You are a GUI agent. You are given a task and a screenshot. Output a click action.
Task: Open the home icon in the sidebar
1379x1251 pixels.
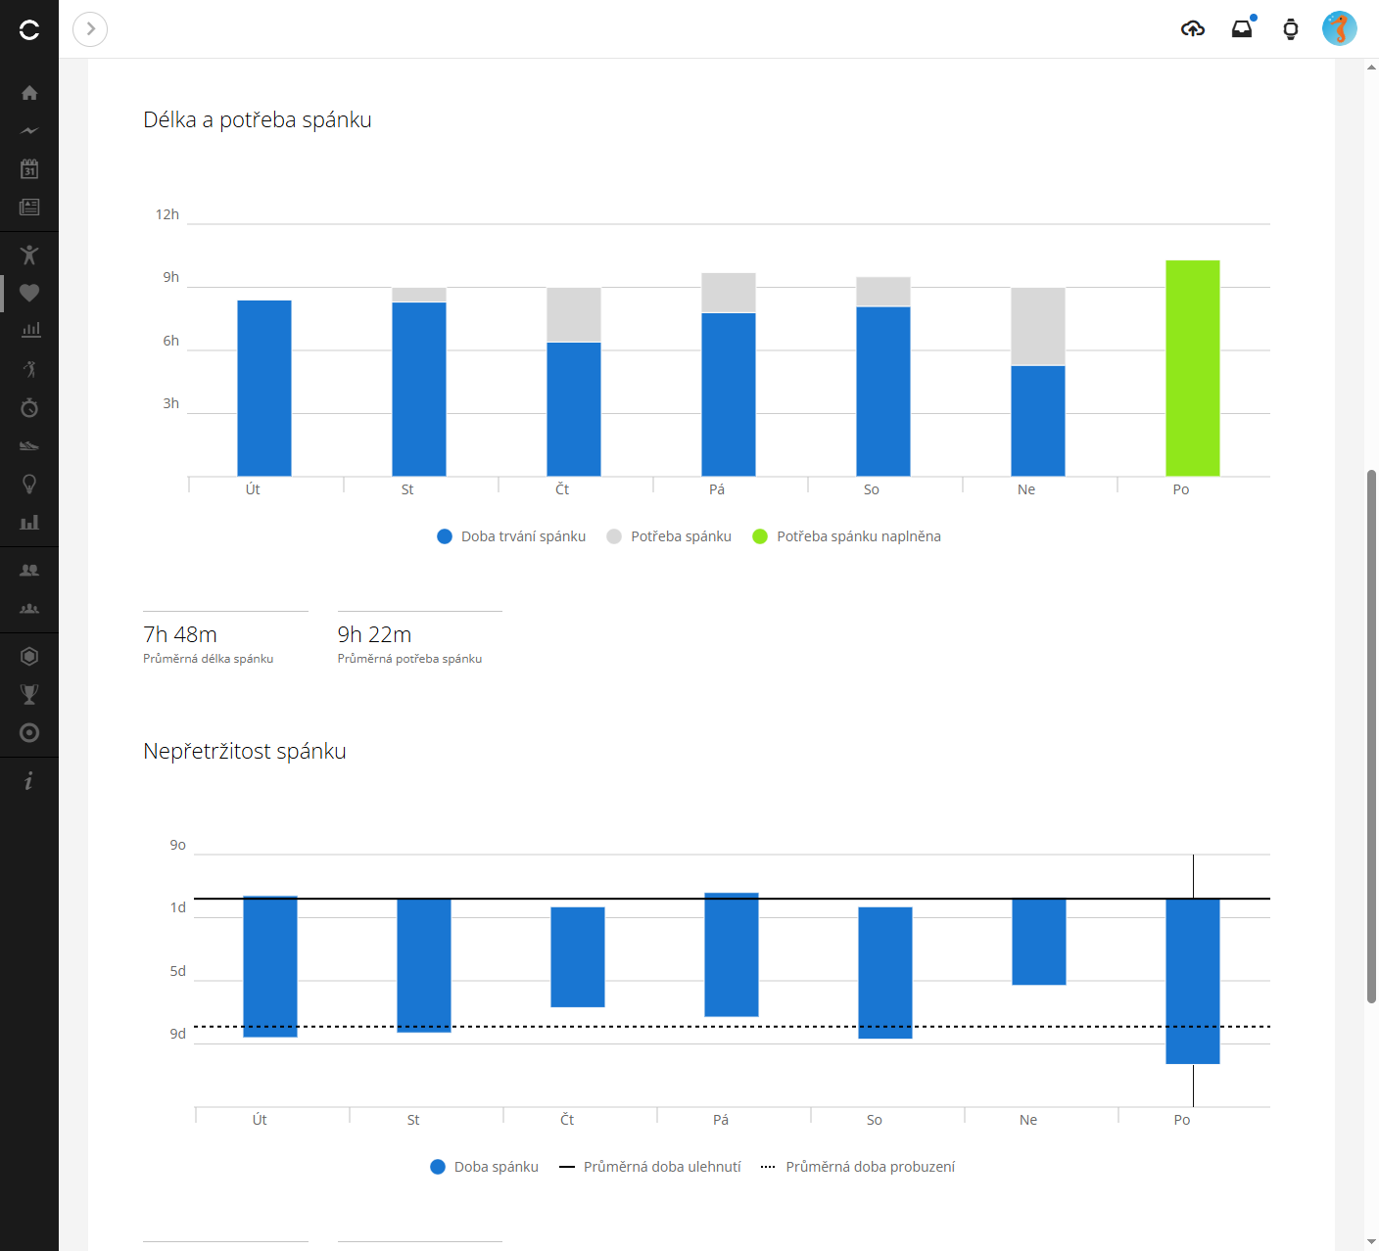click(29, 93)
